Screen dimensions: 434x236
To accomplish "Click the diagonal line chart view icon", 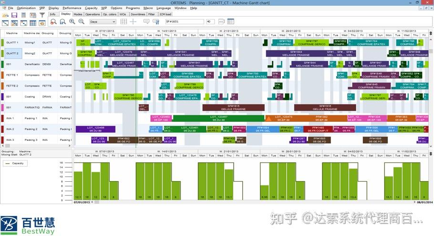I will [x=5, y=23].
